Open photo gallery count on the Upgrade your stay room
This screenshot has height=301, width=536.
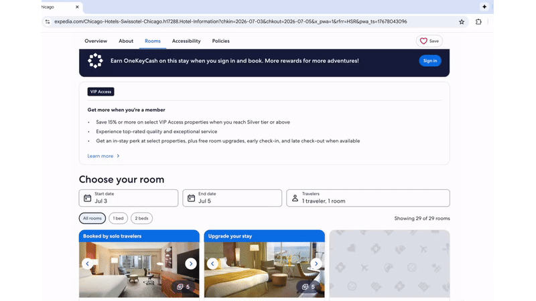tap(308, 287)
